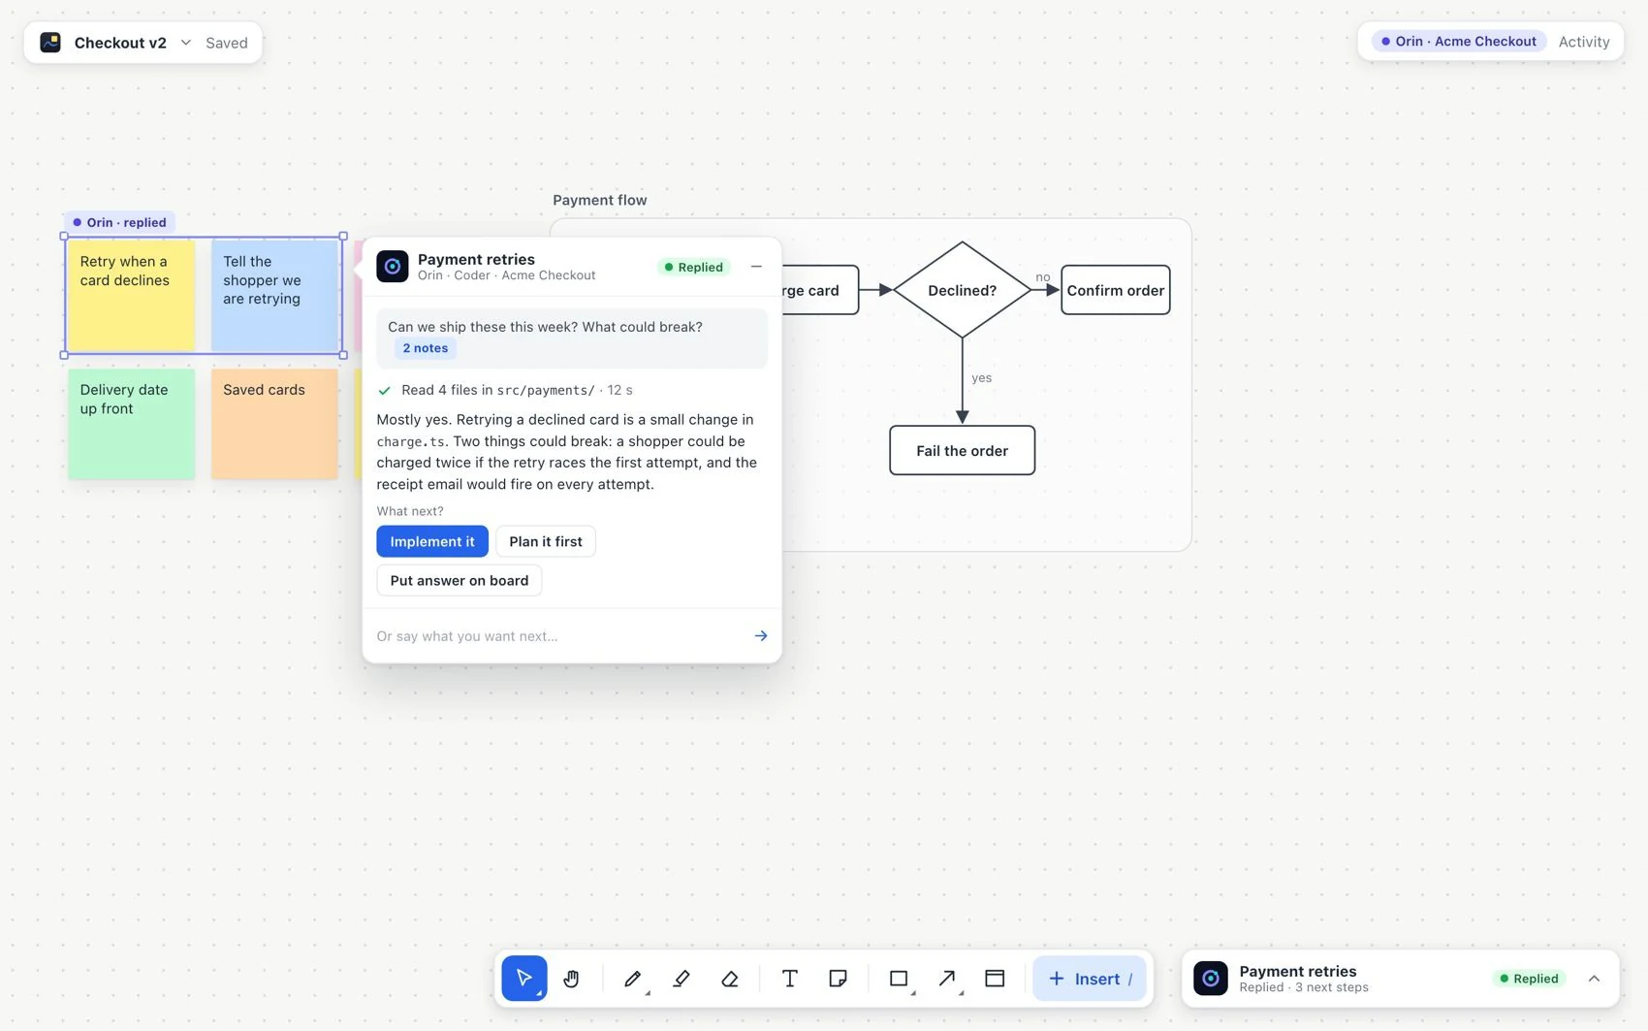This screenshot has width=1648, height=1031.
Task: Open the Checkout v2 board dropdown chevron
Action: click(x=186, y=43)
